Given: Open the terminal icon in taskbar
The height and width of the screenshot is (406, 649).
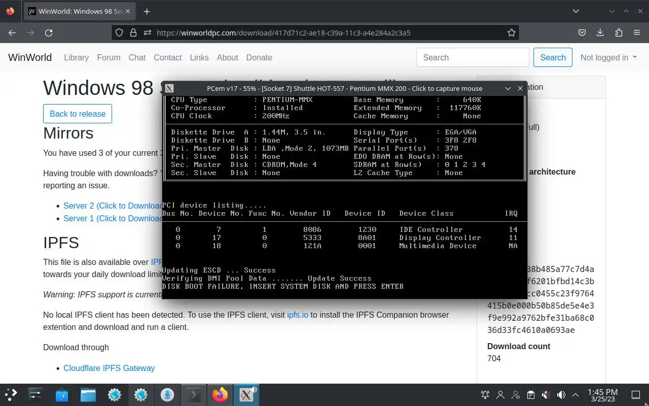Looking at the screenshot, I should click(x=194, y=394).
